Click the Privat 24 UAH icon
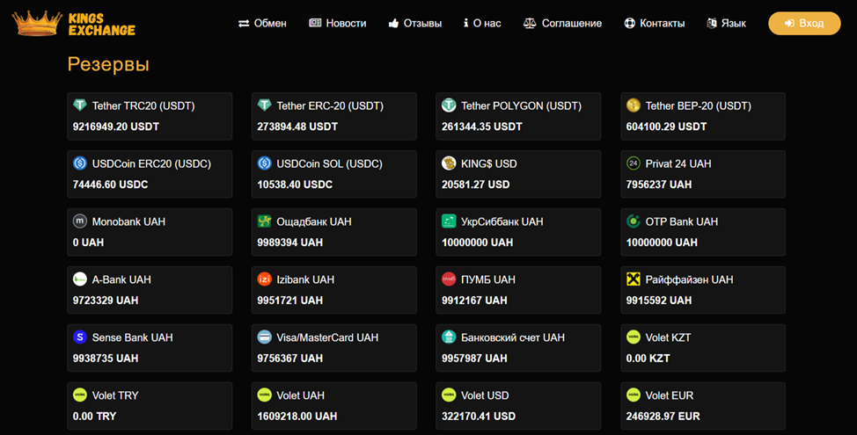857x435 pixels. click(x=633, y=163)
